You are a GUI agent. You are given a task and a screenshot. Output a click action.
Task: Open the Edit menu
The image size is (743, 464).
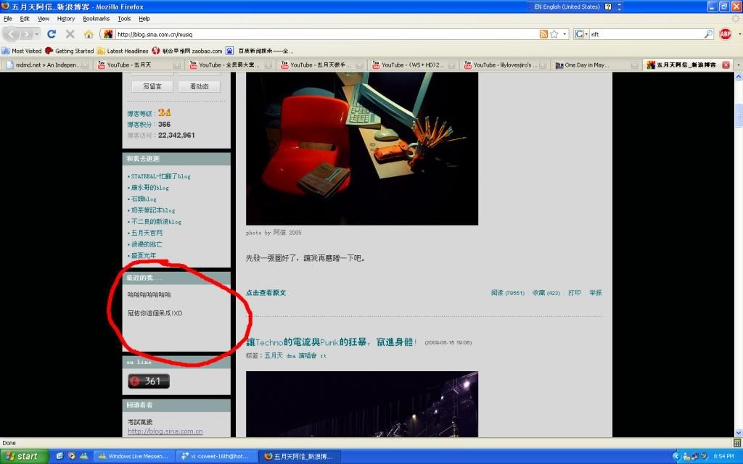pyautogui.click(x=25, y=19)
